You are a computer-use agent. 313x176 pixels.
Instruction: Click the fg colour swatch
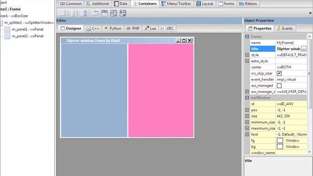click(280, 140)
